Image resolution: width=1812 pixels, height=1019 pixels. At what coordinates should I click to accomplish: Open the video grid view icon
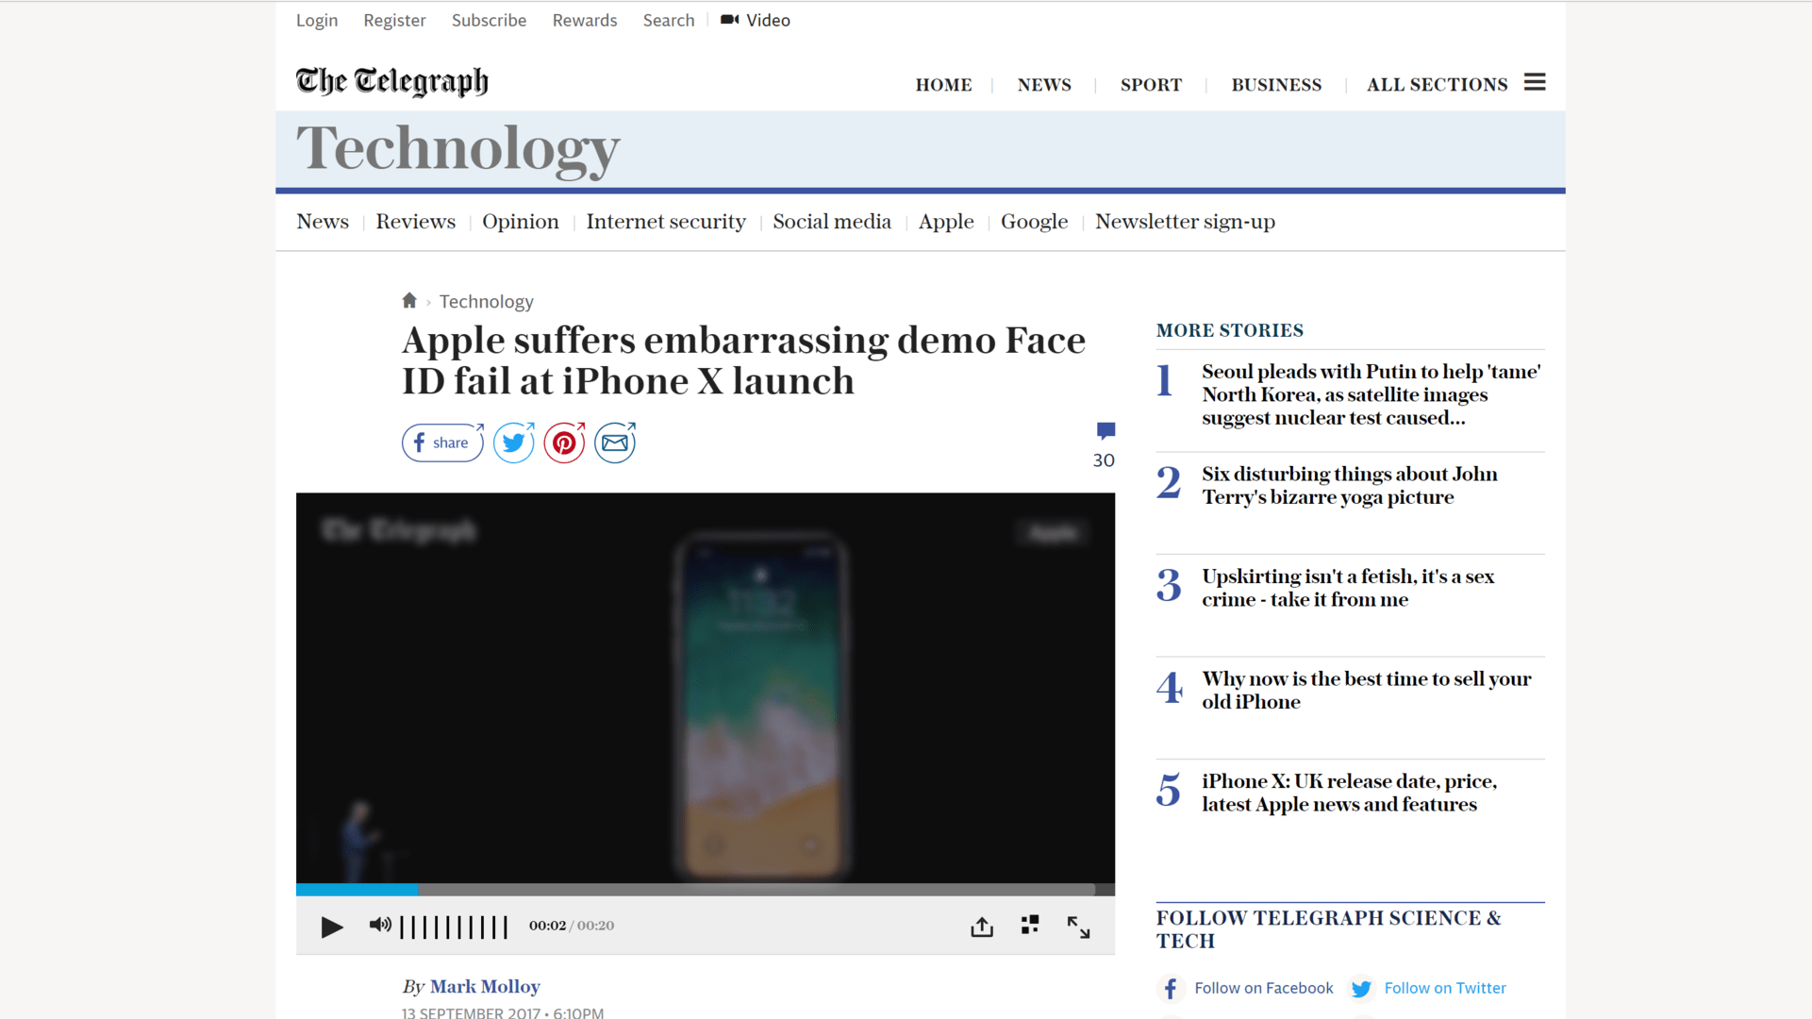1030,926
